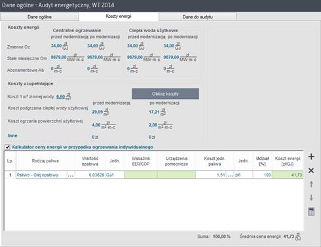
Task: Edit the heating cost 4,06 before modernization
Action: point(96,125)
